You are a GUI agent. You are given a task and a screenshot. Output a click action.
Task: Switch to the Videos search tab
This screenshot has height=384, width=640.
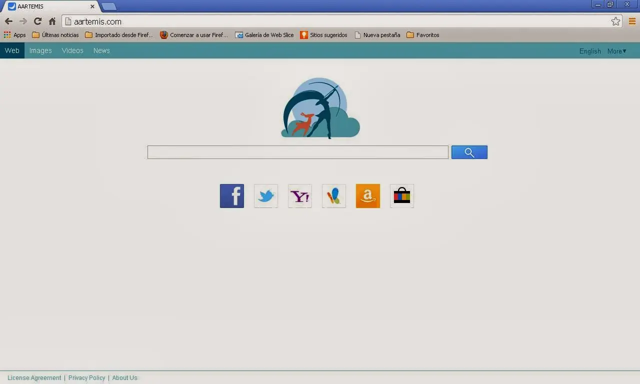click(x=72, y=50)
